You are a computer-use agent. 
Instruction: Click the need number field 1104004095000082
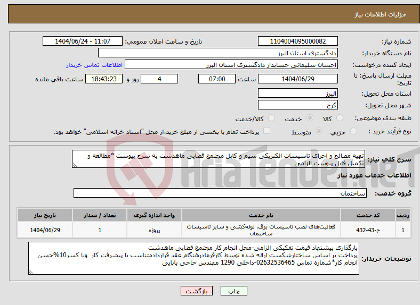pos(297,41)
